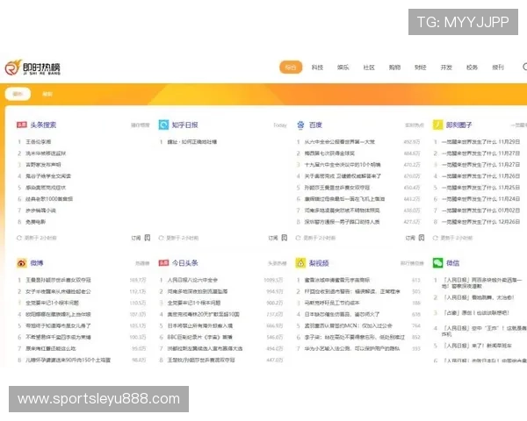Open item 1 in 头条搜索 list
This screenshot has width=527, height=421.
tap(39, 142)
